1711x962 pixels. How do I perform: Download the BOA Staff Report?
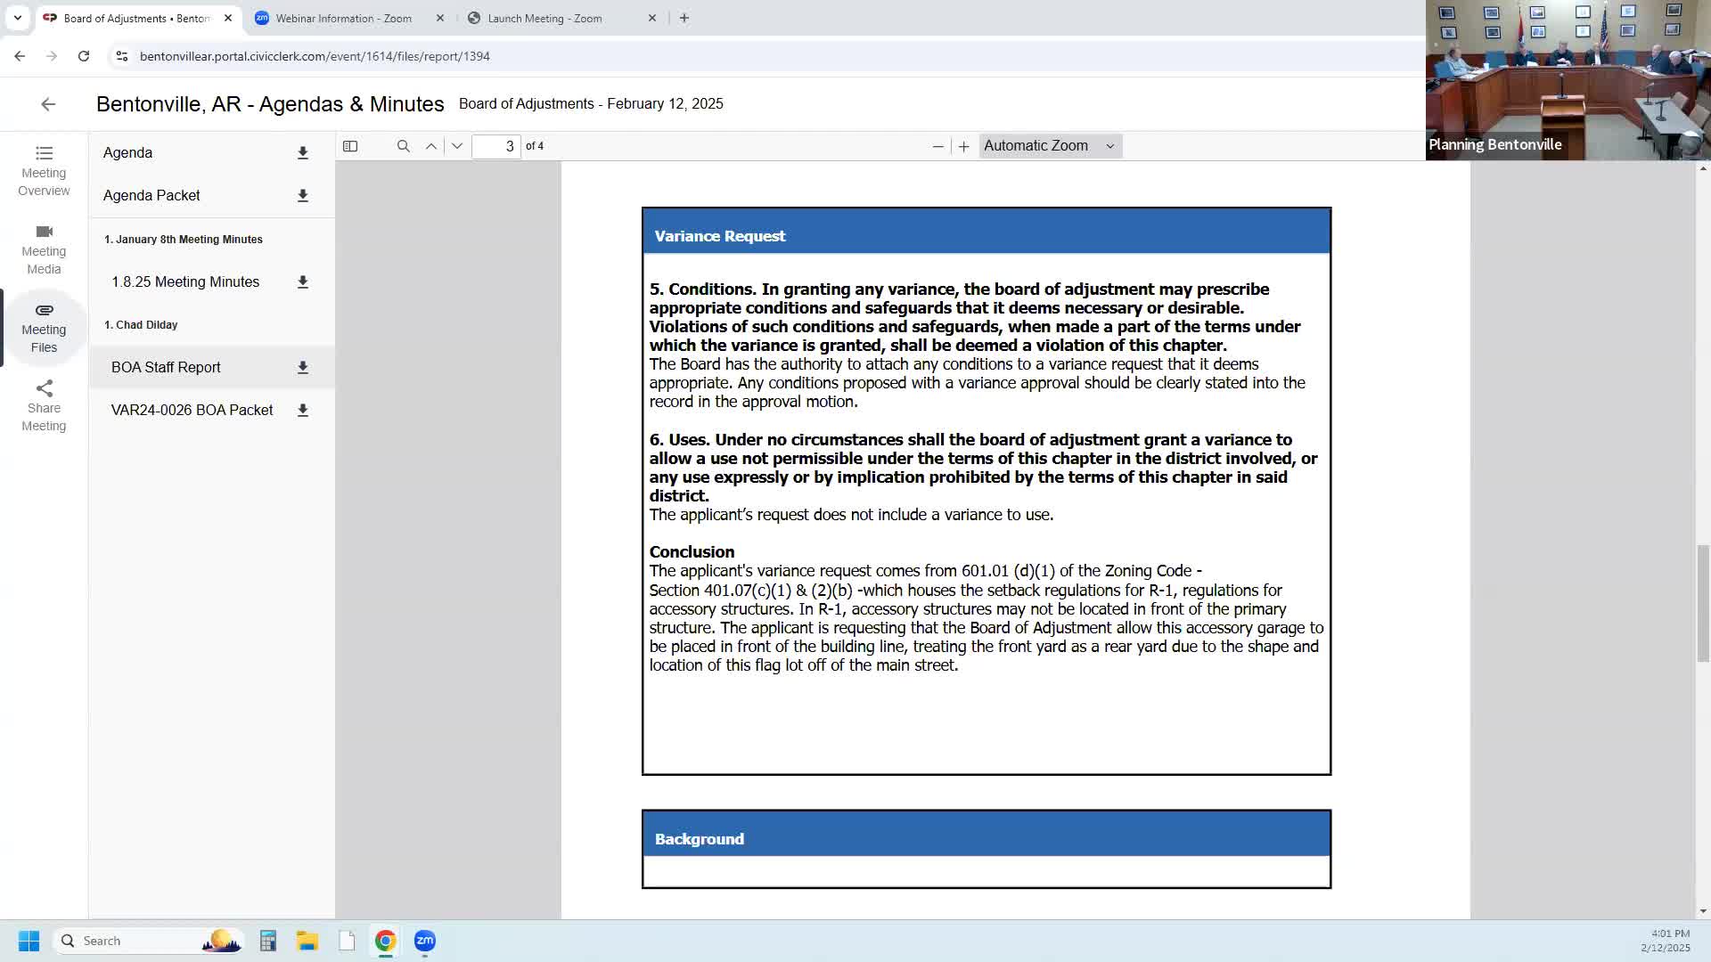(303, 367)
